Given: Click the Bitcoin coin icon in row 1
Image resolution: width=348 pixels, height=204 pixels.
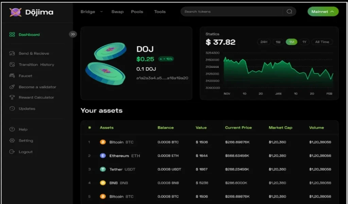Looking at the screenshot, I should point(103,142).
